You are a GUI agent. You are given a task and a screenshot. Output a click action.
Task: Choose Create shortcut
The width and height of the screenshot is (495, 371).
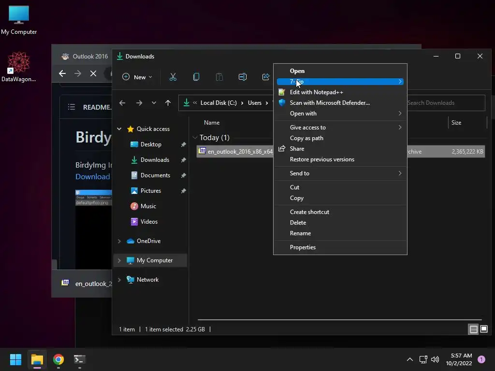340,212
